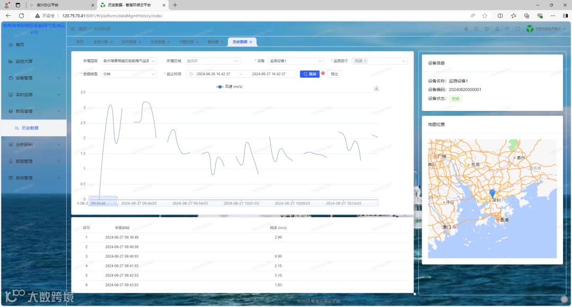Toggle fullscreen icon in header
Image resolution: width=572 pixels, height=307 pixels.
point(517,29)
